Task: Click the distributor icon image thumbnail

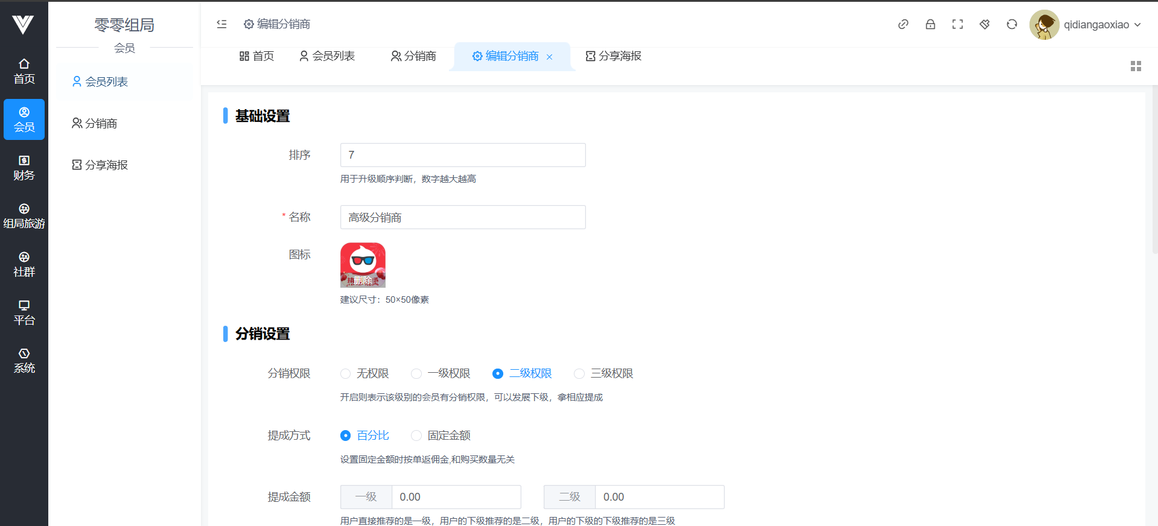Action: tap(363, 265)
